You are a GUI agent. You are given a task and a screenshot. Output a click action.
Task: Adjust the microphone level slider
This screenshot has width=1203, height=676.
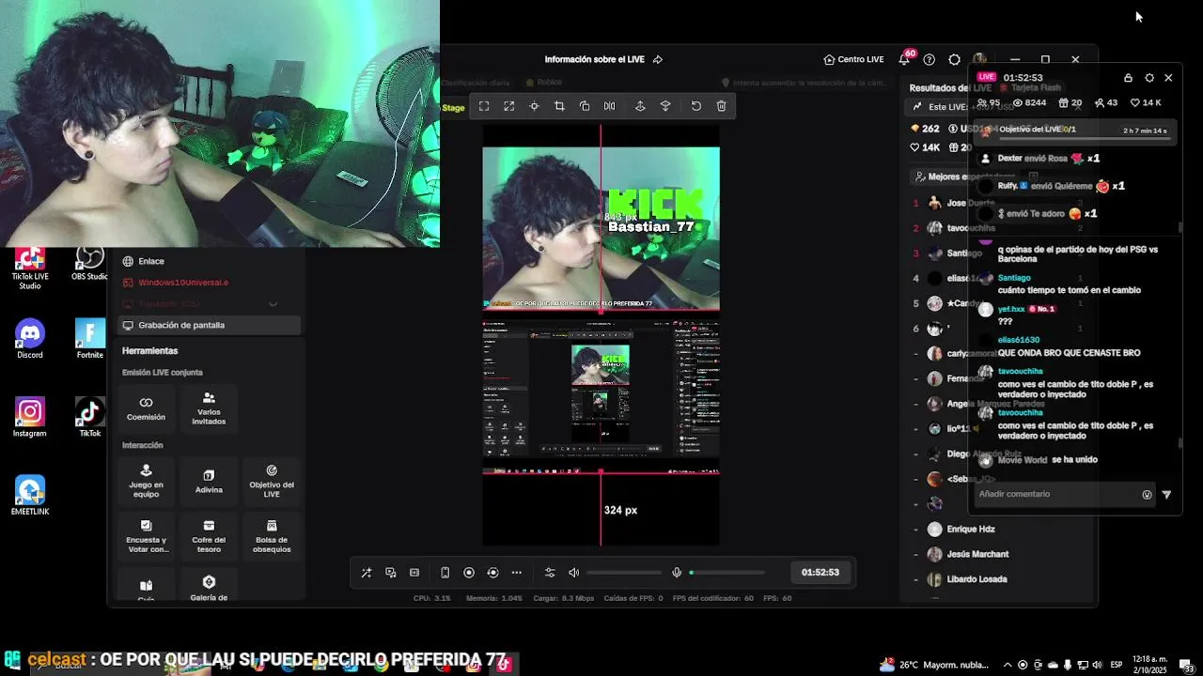pyautogui.click(x=727, y=573)
